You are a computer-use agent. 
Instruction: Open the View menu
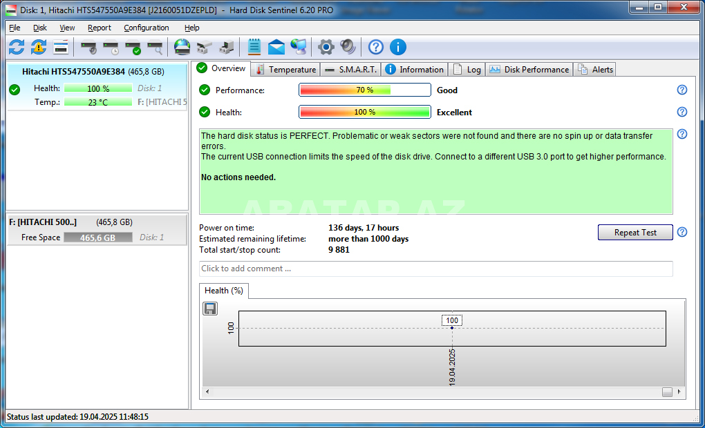[x=67, y=28]
